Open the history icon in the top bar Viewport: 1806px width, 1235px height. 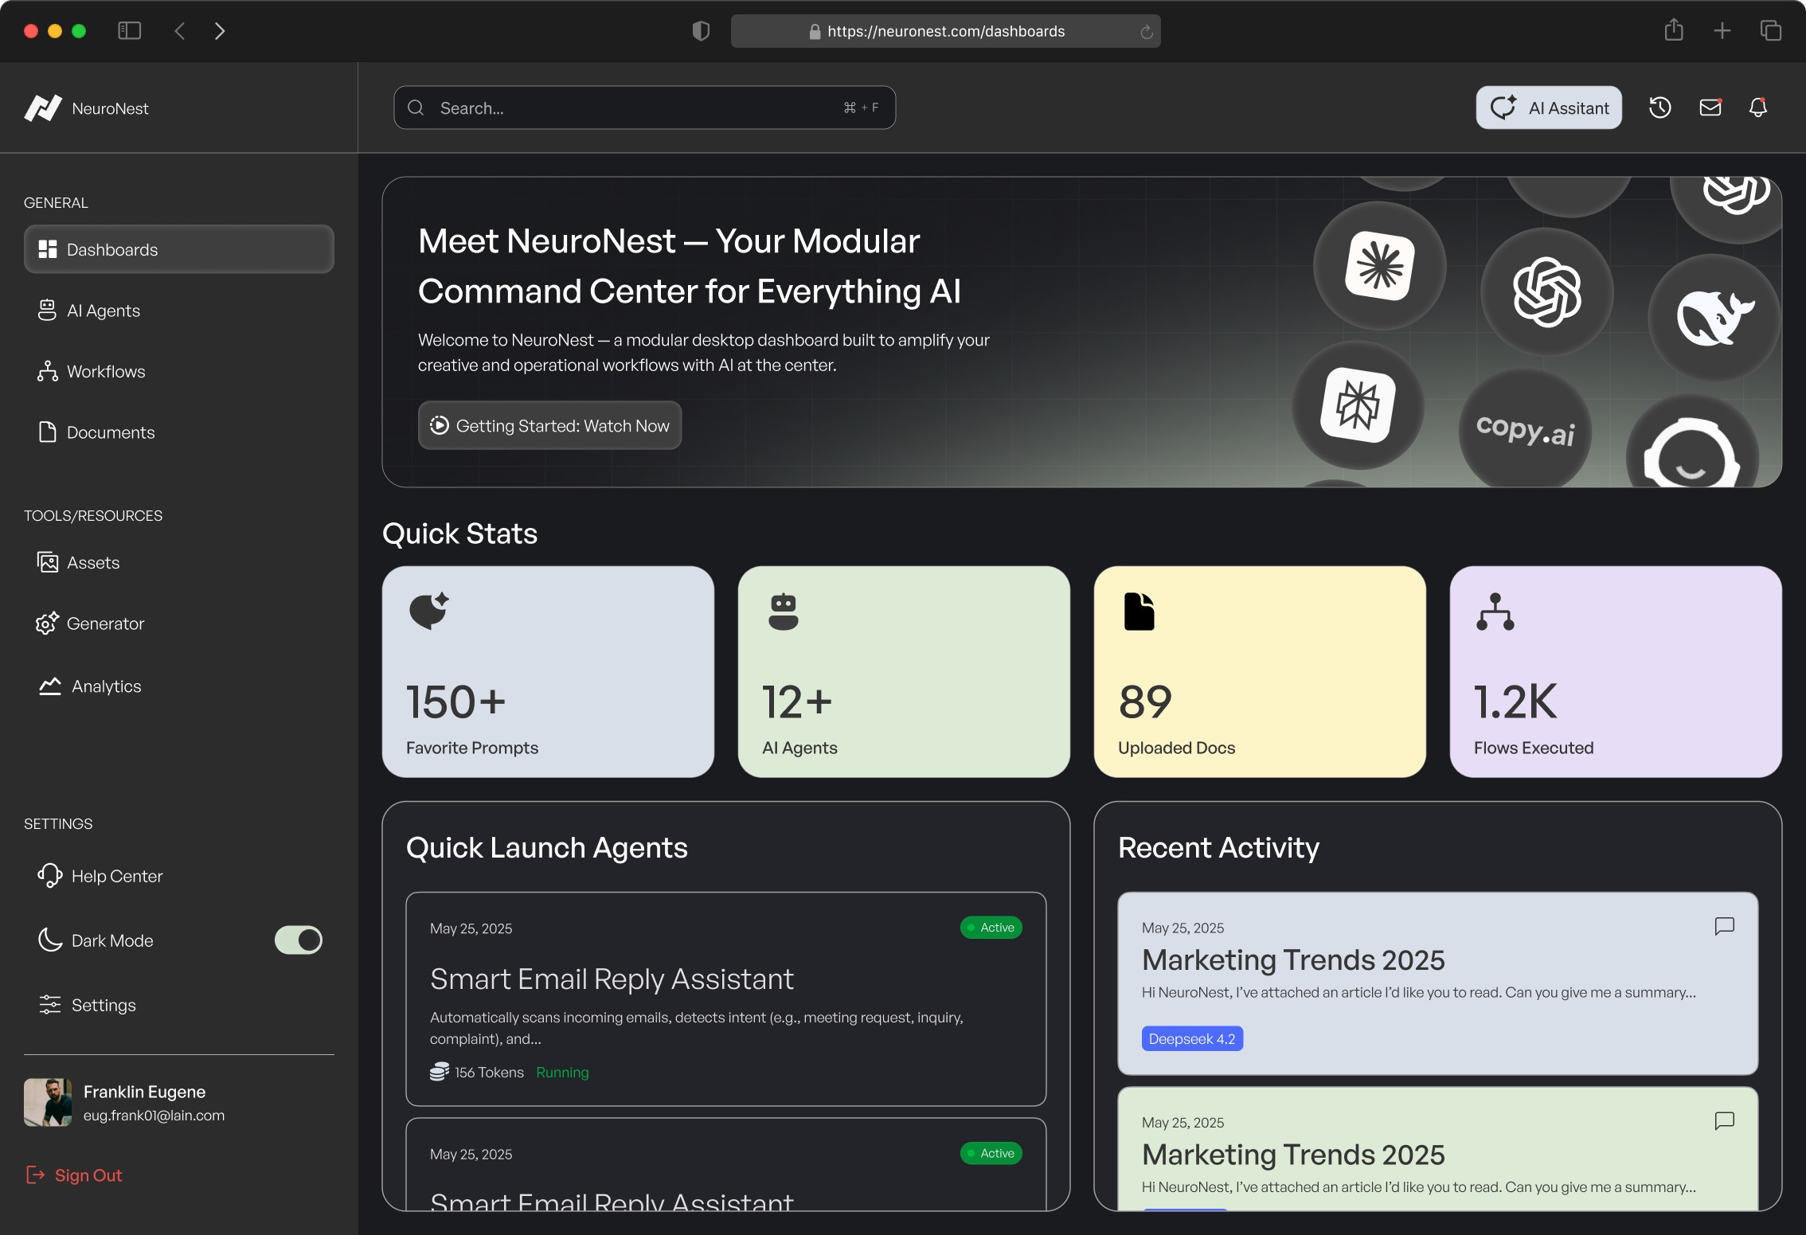tap(1660, 107)
